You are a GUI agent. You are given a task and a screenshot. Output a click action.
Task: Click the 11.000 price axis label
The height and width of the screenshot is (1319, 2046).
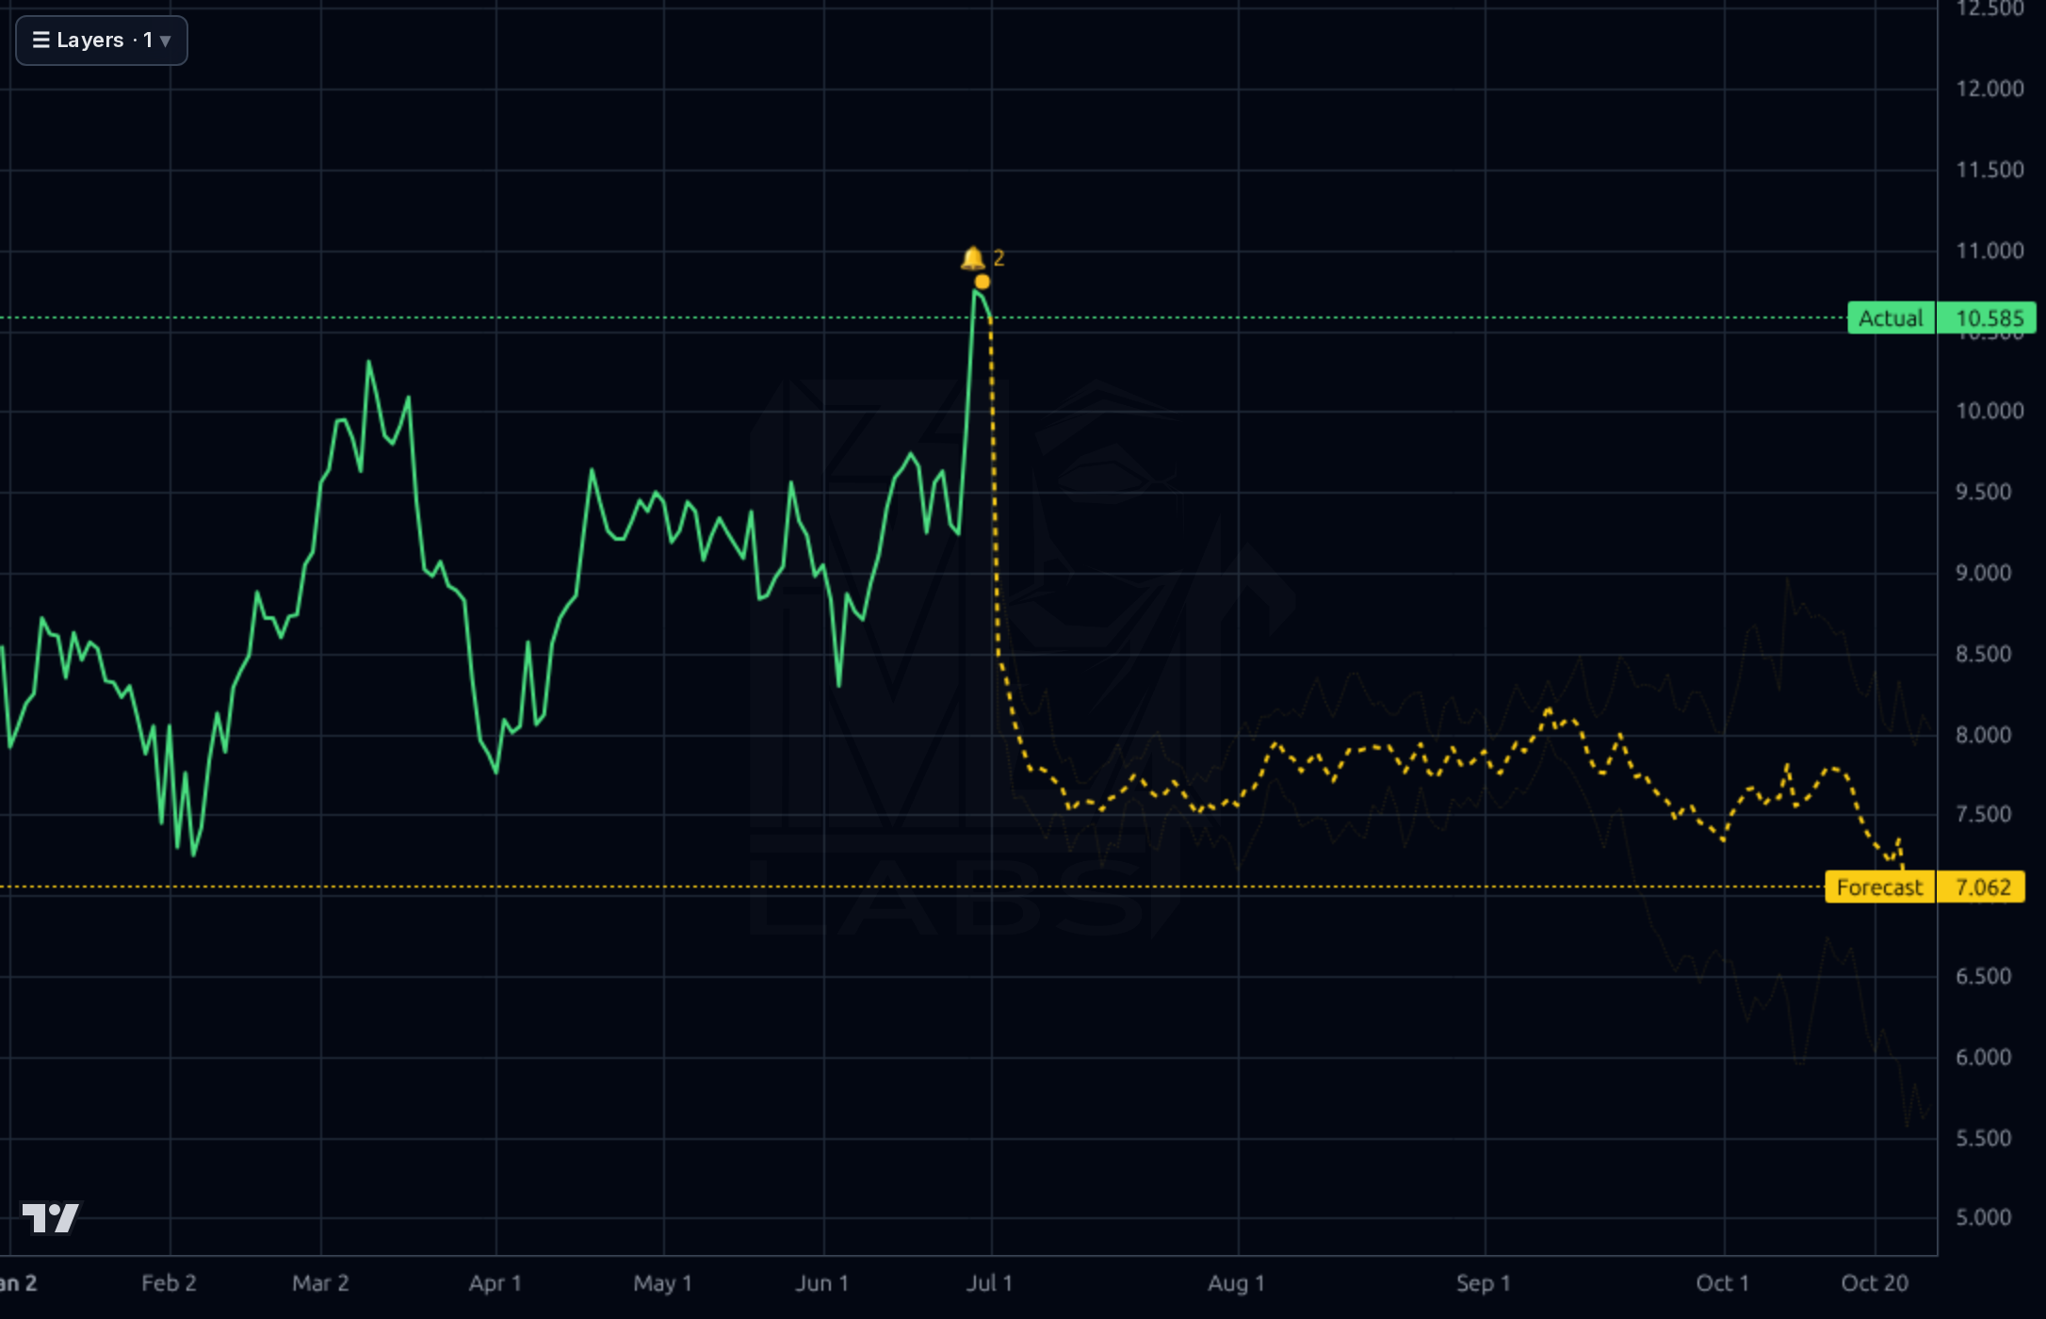(x=1989, y=251)
